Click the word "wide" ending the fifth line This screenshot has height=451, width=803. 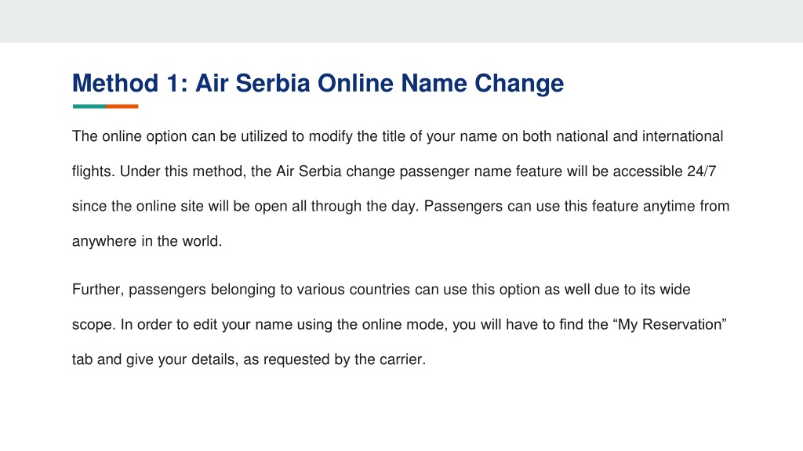point(675,290)
